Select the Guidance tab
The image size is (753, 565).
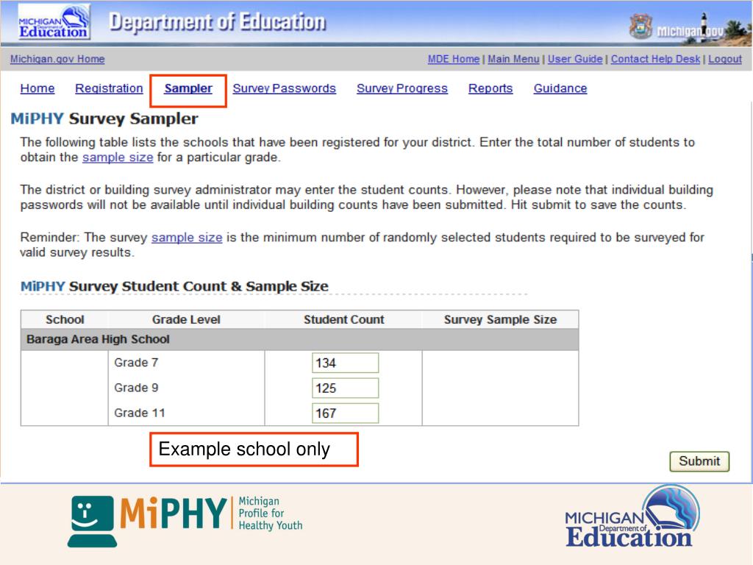(560, 88)
